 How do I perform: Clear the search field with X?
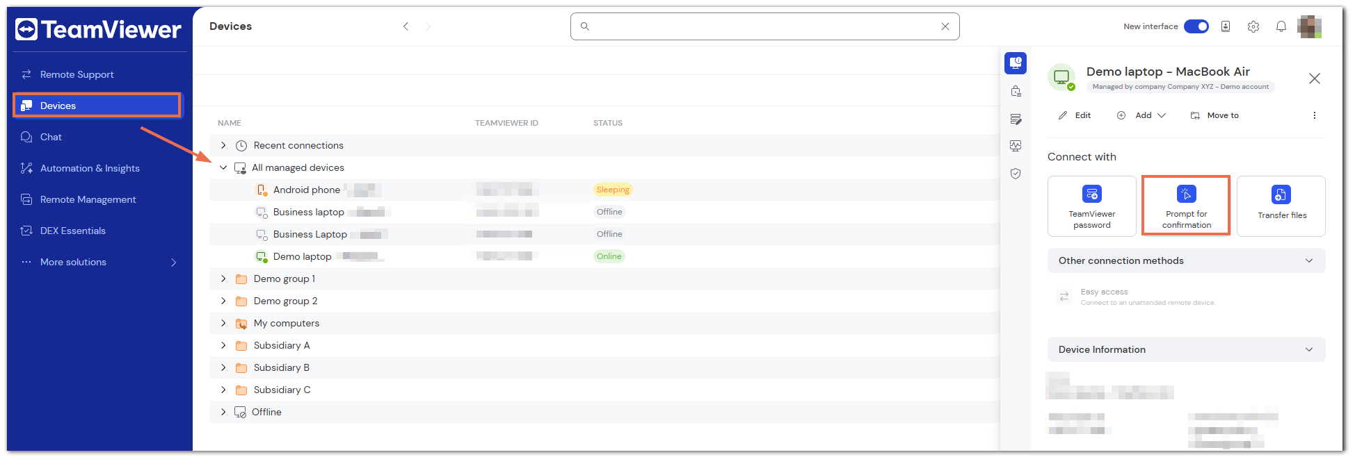945,26
